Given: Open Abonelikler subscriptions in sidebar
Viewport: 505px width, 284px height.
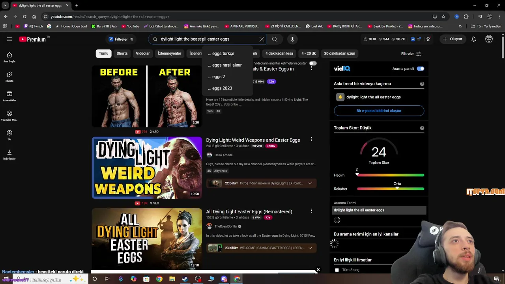Looking at the screenshot, I should tap(9, 96).
